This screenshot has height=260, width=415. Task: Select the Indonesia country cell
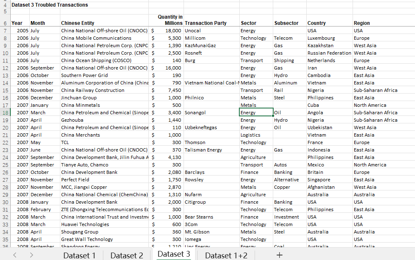329,150
